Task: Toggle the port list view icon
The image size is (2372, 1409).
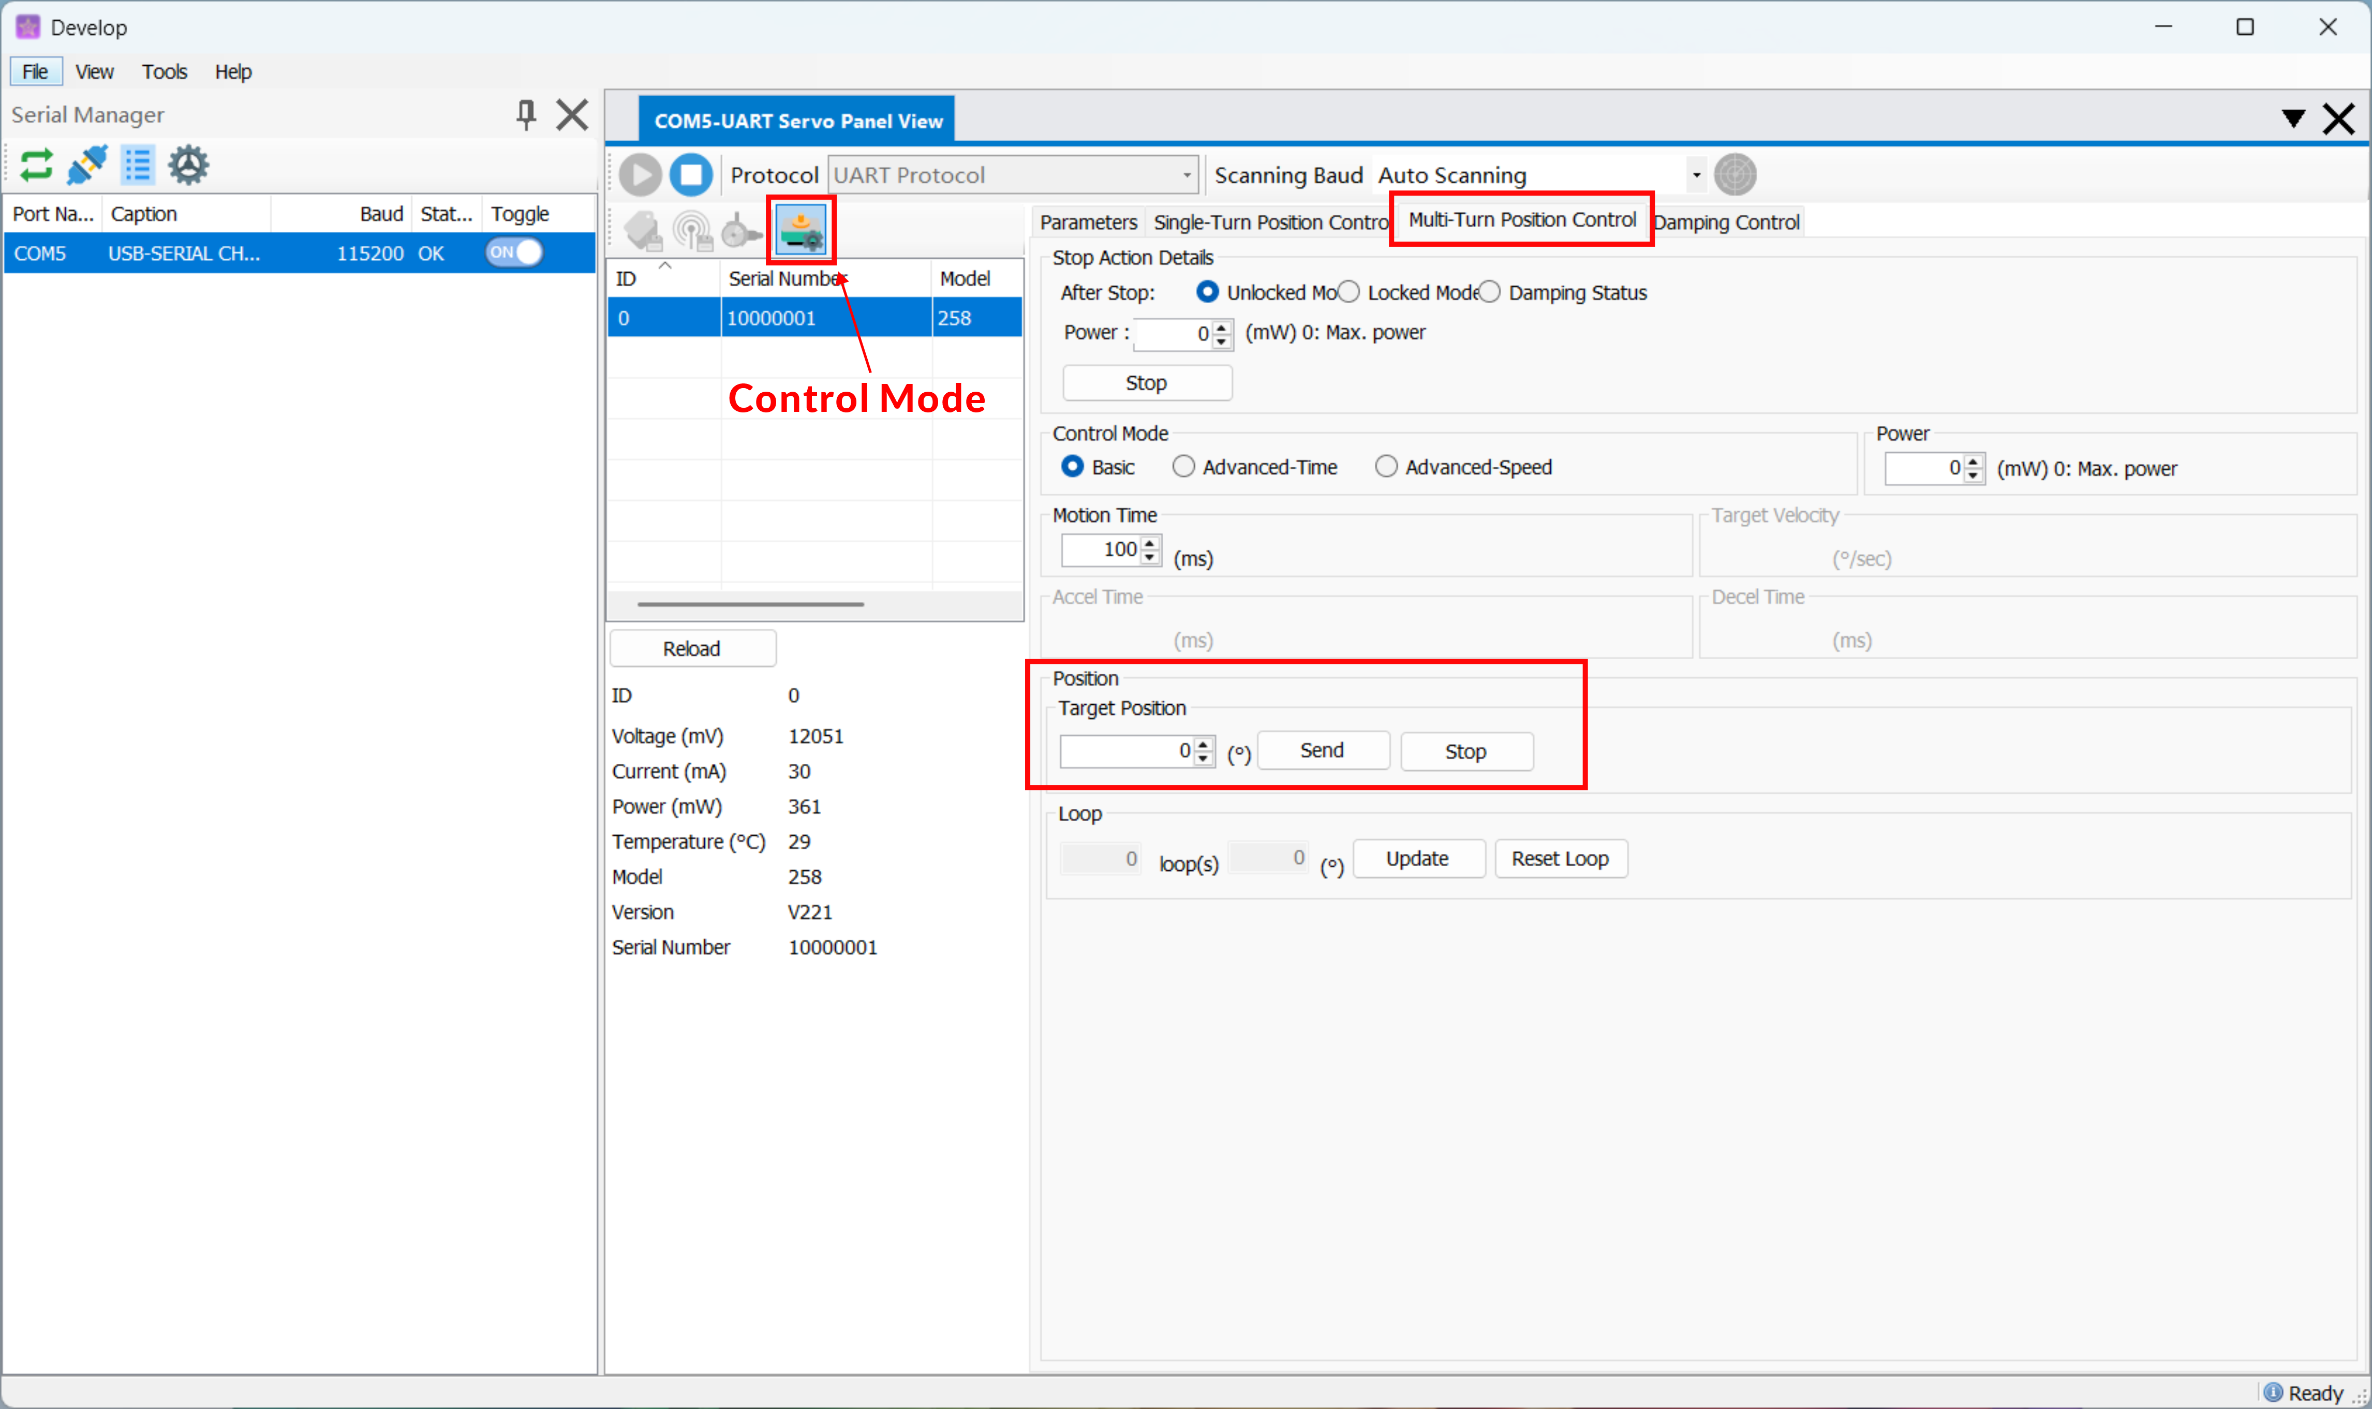Action: [x=138, y=165]
